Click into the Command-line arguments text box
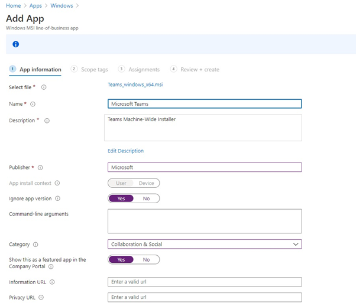356x306 pixels. click(205, 221)
